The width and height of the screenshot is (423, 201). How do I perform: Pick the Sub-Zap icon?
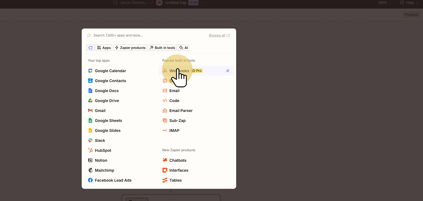click(165, 121)
